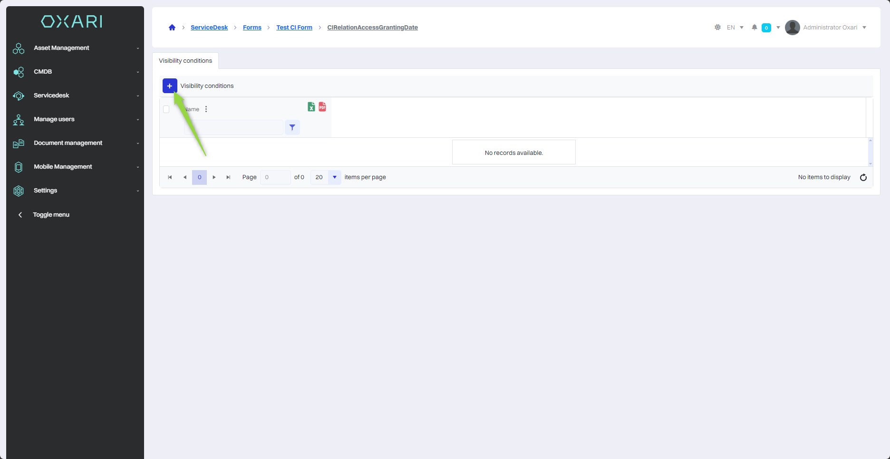Open the notifications bell icon
Viewport: 890px width, 459px height.
[754, 28]
